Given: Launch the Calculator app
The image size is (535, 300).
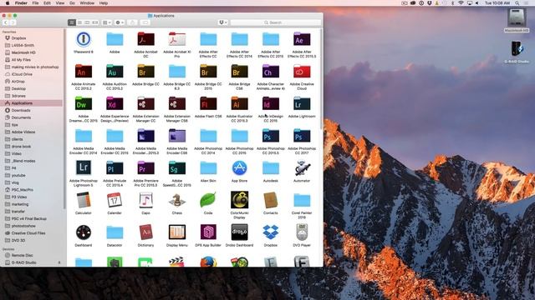Looking at the screenshot, I should (84, 200).
